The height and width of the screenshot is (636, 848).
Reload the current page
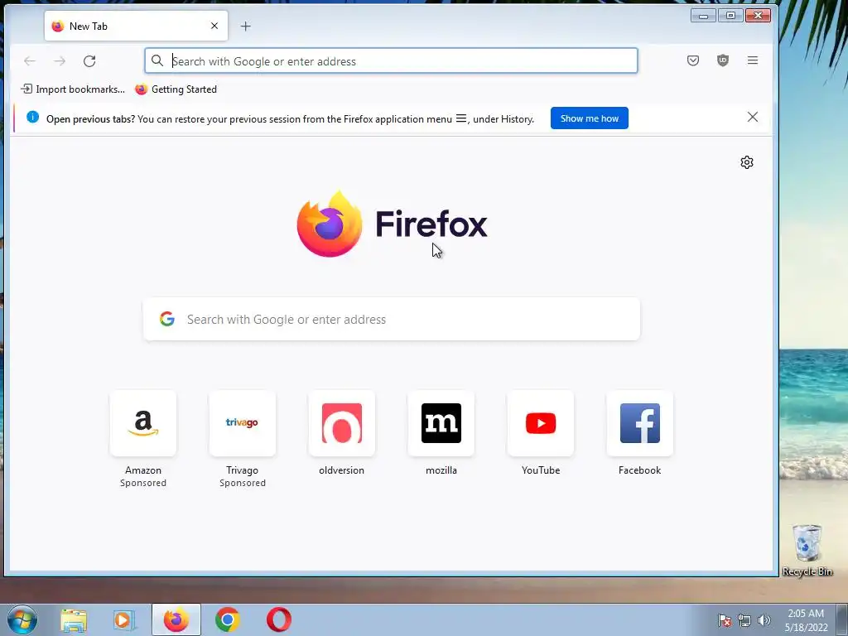(89, 61)
